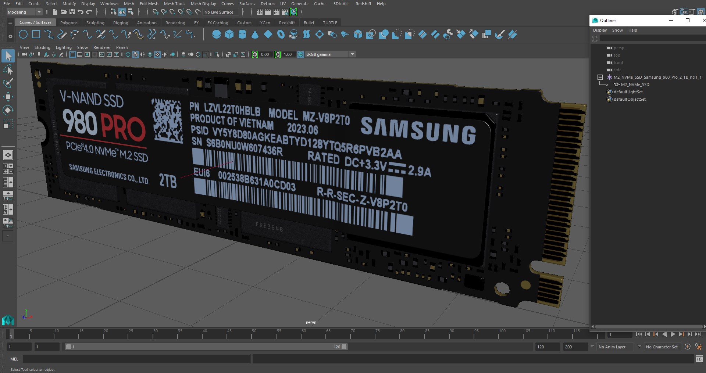The width and height of the screenshot is (706, 373).
Task: Create a NURBS cylinder from the shelf
Action: tap(242, 35)
